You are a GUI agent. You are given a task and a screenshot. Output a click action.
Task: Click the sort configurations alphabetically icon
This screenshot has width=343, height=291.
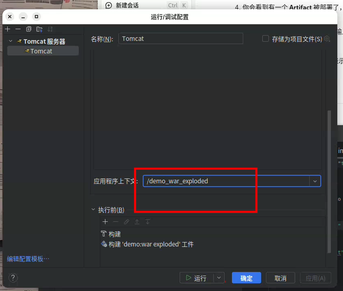[x=50, y=29]
